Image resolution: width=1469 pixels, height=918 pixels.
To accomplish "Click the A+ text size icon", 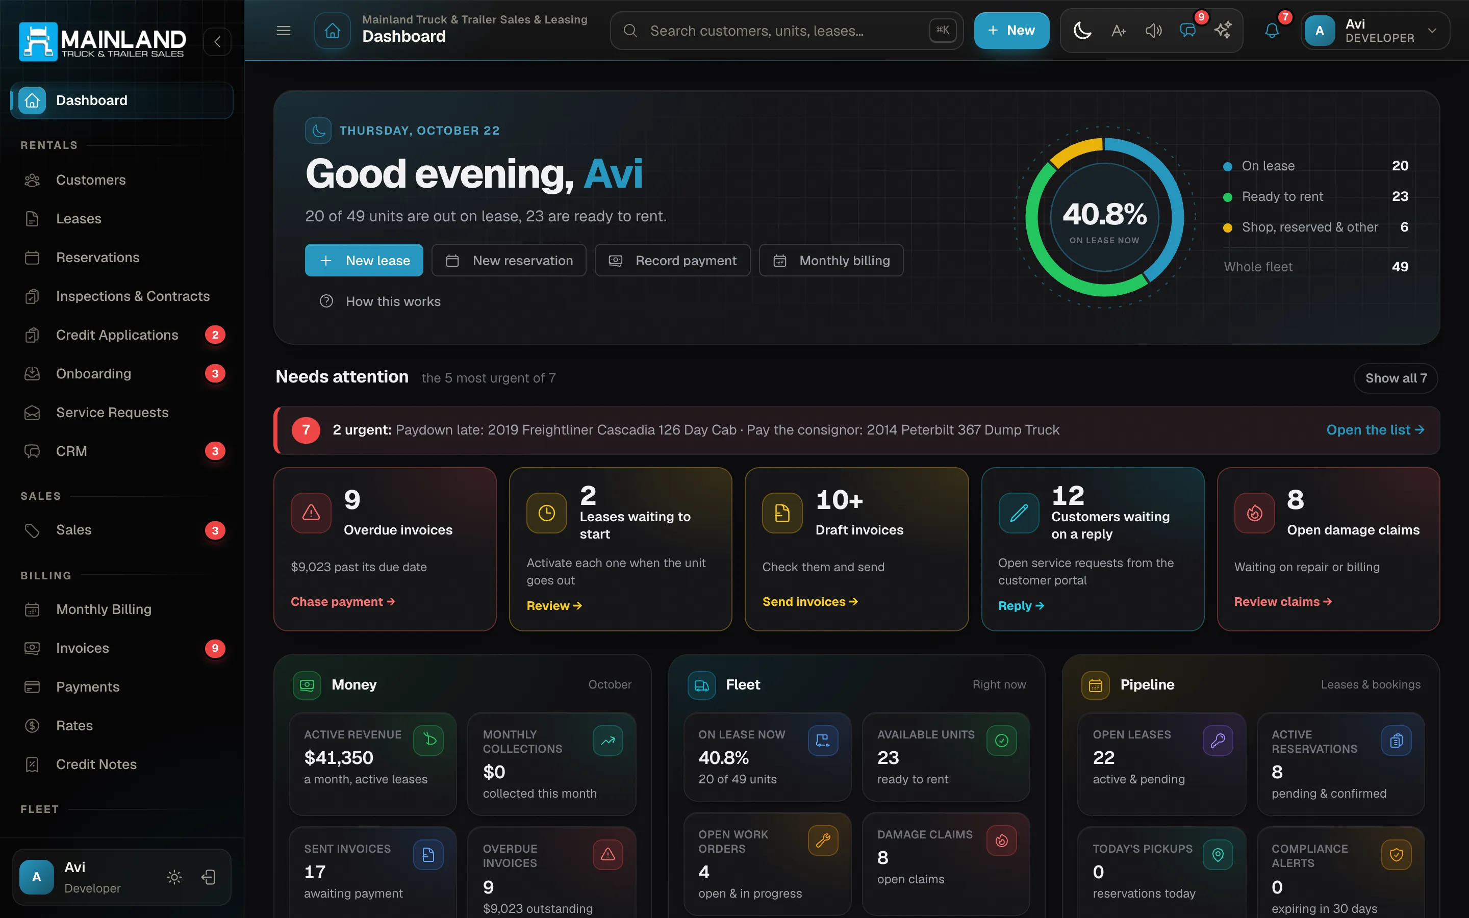I will pos(1118,31).
